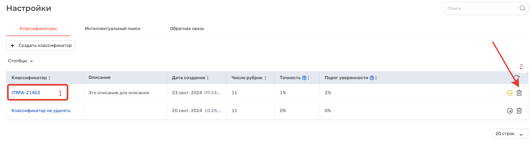Open the Точность help question-mark icon

(304, 78)
